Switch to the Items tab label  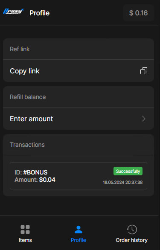point(25,240)
